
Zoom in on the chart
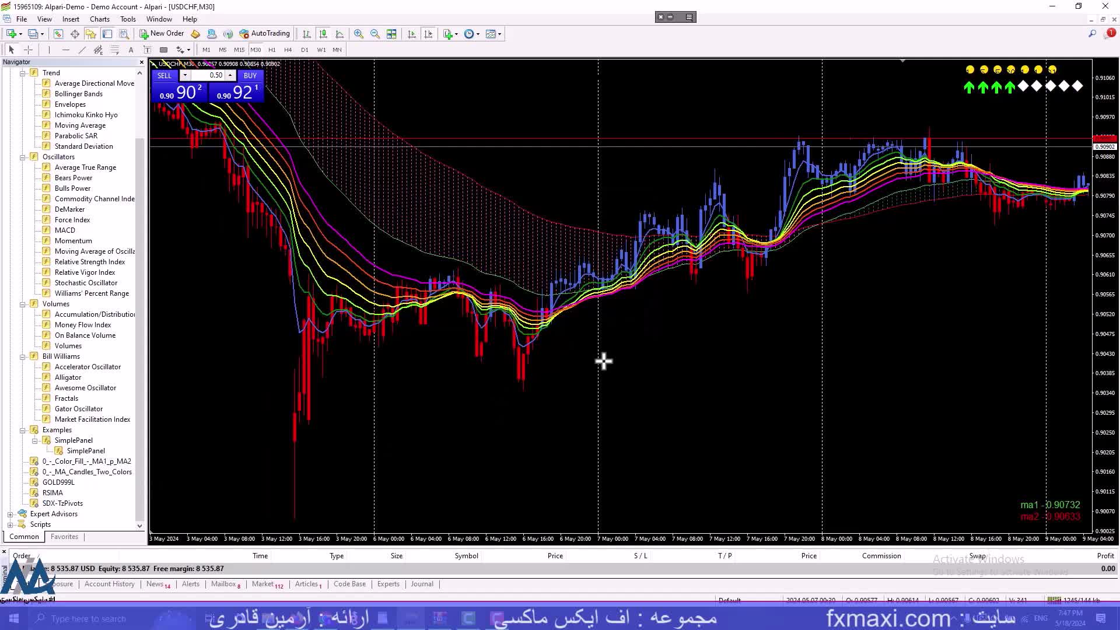click(x=359, y=34)
